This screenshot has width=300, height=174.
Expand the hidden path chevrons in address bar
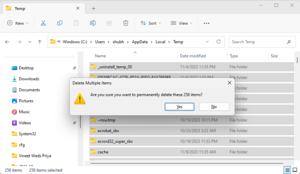pyautogui.click(x=59, y=41)
